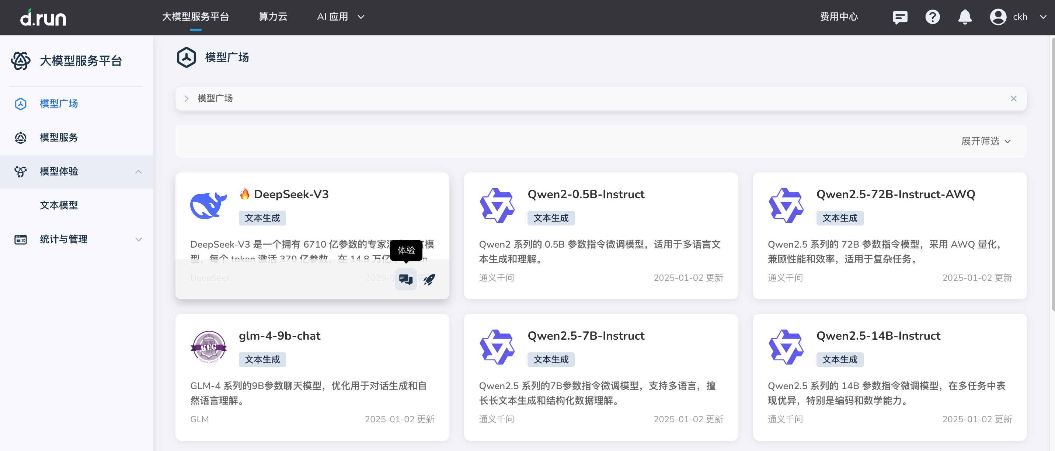Click the ckh user avatar icon
The image size is (1055, 451).
[997, 17]
